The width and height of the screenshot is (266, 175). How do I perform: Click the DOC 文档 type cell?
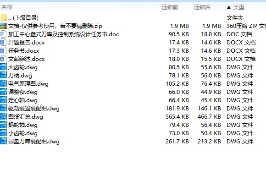click(x=239, y=34)
